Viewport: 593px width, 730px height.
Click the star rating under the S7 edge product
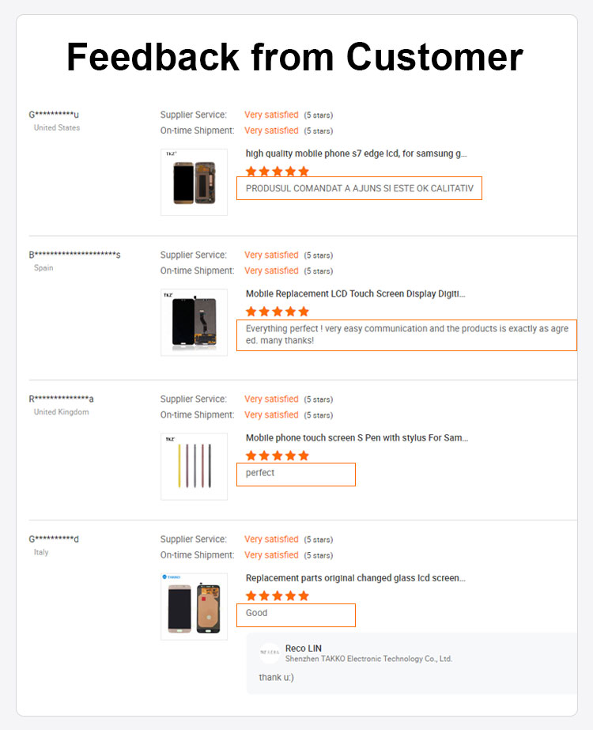[x=277, y=171]
